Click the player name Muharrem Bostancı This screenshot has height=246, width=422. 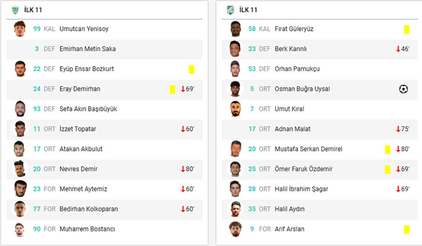click(87, 229)
